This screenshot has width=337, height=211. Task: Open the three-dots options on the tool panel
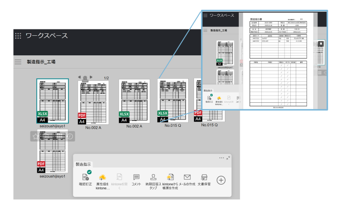(x=222, y=158)
